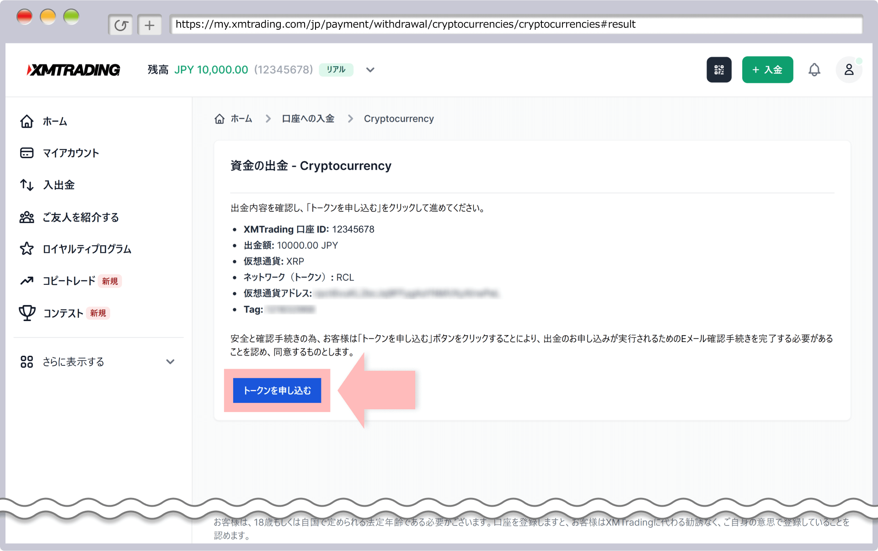Click the star icon for ロイヤルティプログラム
The width and height of the screenshot is (878, 551).
[x=27, y=249]
